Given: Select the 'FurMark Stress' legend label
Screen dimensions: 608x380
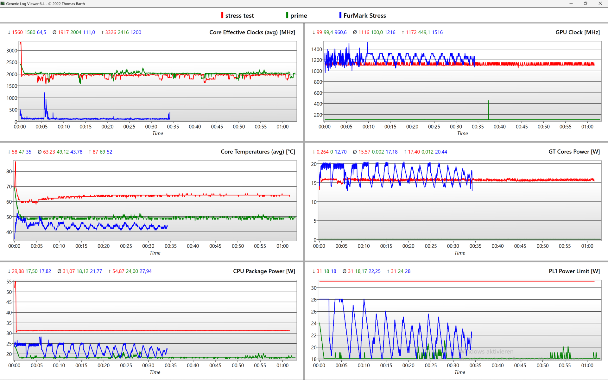Looking at the screenshot, I should click(364, 16).
